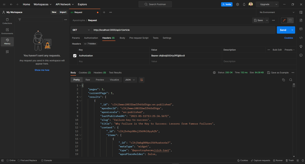Viewport: 305px width, 164px height.
Task: Click the Show me how link
Action: (x=42, y=70)
